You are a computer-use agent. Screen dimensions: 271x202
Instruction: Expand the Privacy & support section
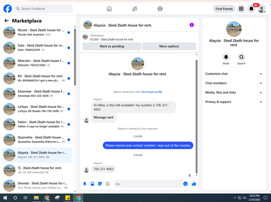coord(234,102)
